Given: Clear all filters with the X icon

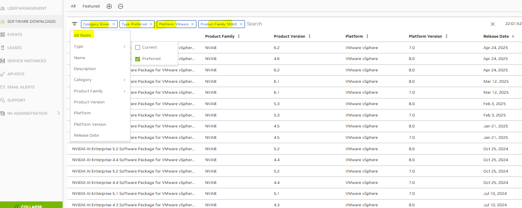Looking at the screenshot, I should point(493,24).
